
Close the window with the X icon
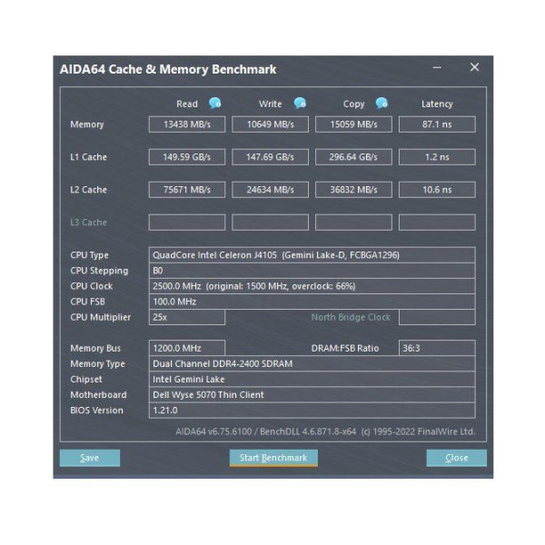pos(474,67)
